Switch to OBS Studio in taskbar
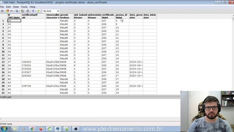 [x=76, y=129]
